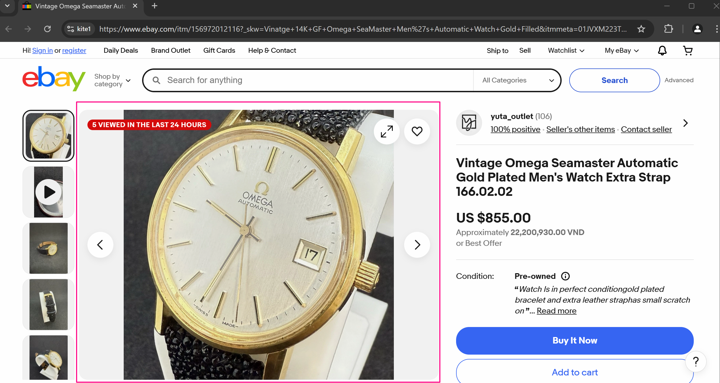The height and width of the screenshot is (383, 720).
Task: Expand the Watchlist dropdown
Action: [x=566, y=51]
